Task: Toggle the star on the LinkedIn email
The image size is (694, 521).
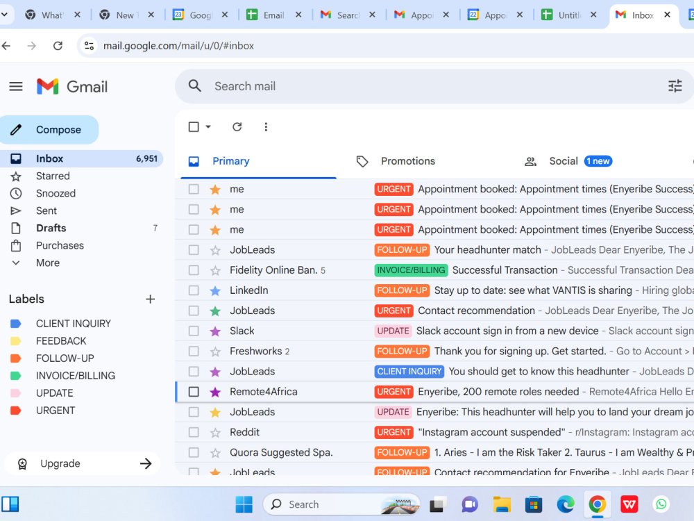Action: click(x=215, y=290)
